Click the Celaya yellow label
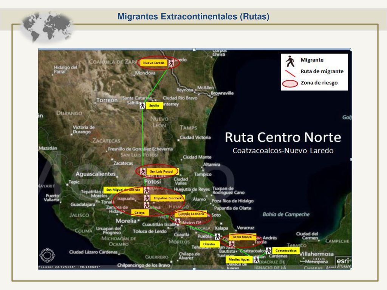 tap(140, 213)
